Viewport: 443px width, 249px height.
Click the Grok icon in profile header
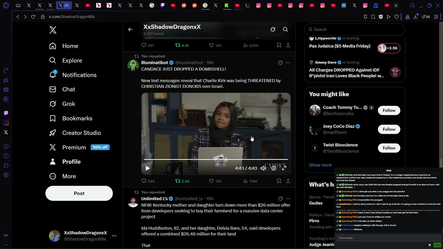coord(273,29)
